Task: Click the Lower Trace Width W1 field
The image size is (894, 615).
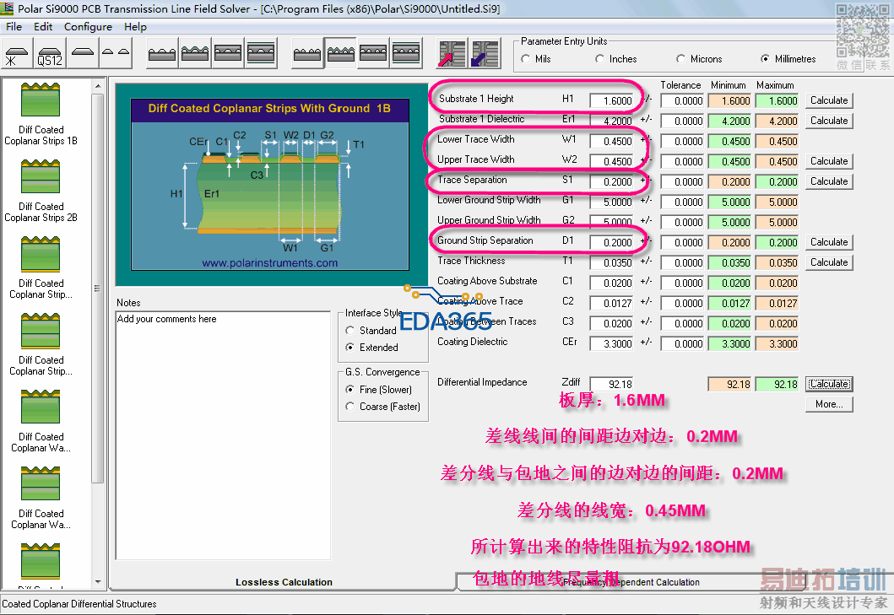Action: point(611,142)
